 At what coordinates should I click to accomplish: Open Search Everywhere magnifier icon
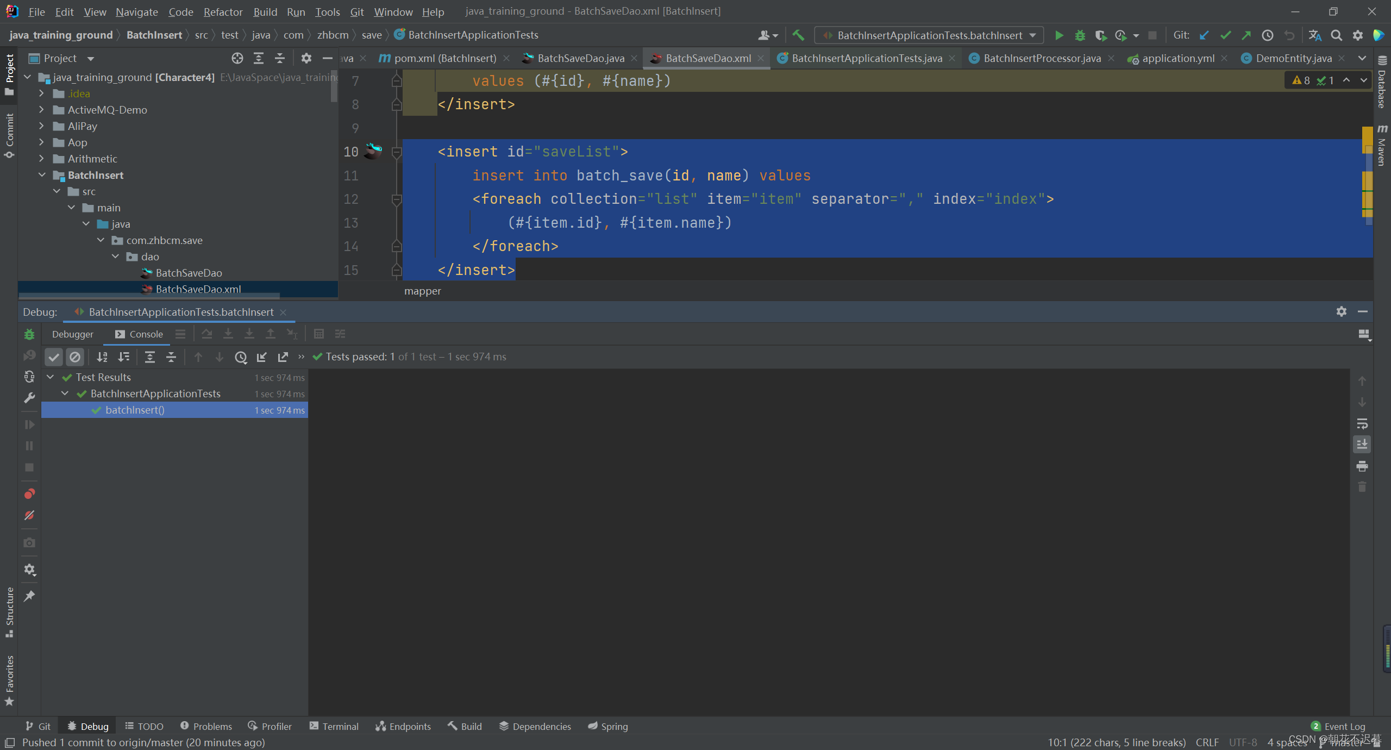1336,35
